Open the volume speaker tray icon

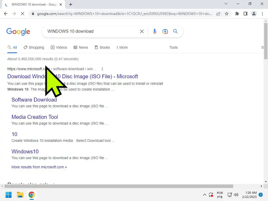236,195
